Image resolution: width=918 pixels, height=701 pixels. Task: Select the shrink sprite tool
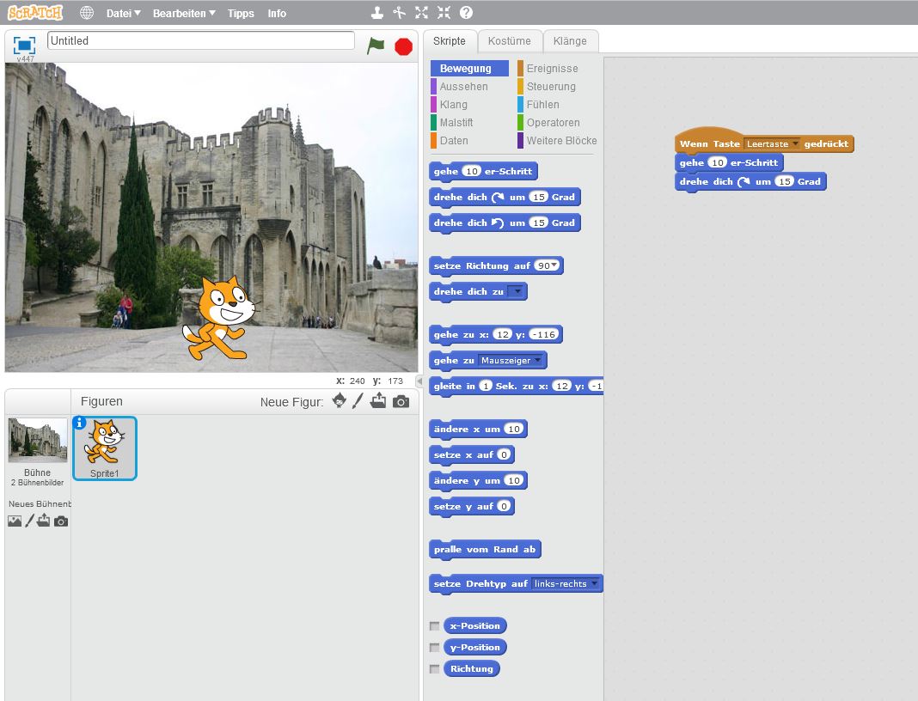tap(444, 13)
